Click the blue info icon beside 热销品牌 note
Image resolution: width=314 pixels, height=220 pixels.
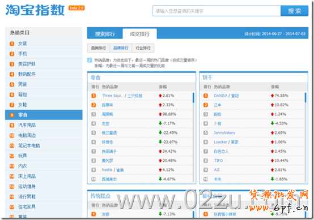(x=90, y=60)
